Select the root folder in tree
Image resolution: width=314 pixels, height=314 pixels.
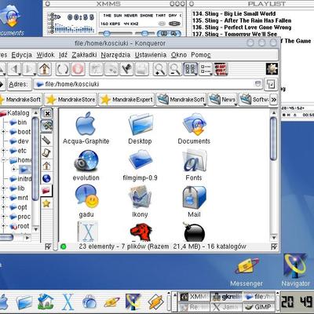(20, 226)
